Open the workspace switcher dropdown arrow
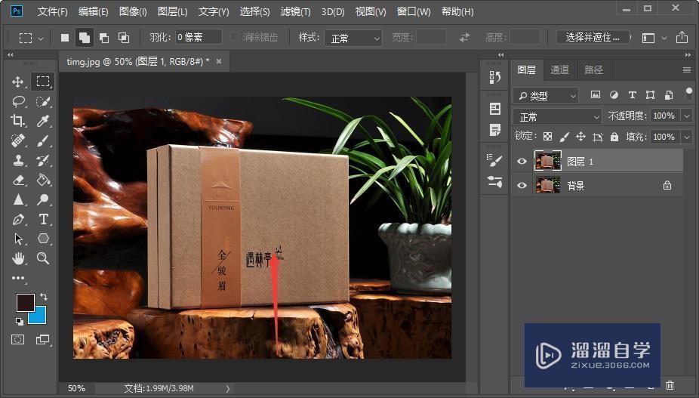Screen dimensions: 699x398 click(x=664, y=39)
